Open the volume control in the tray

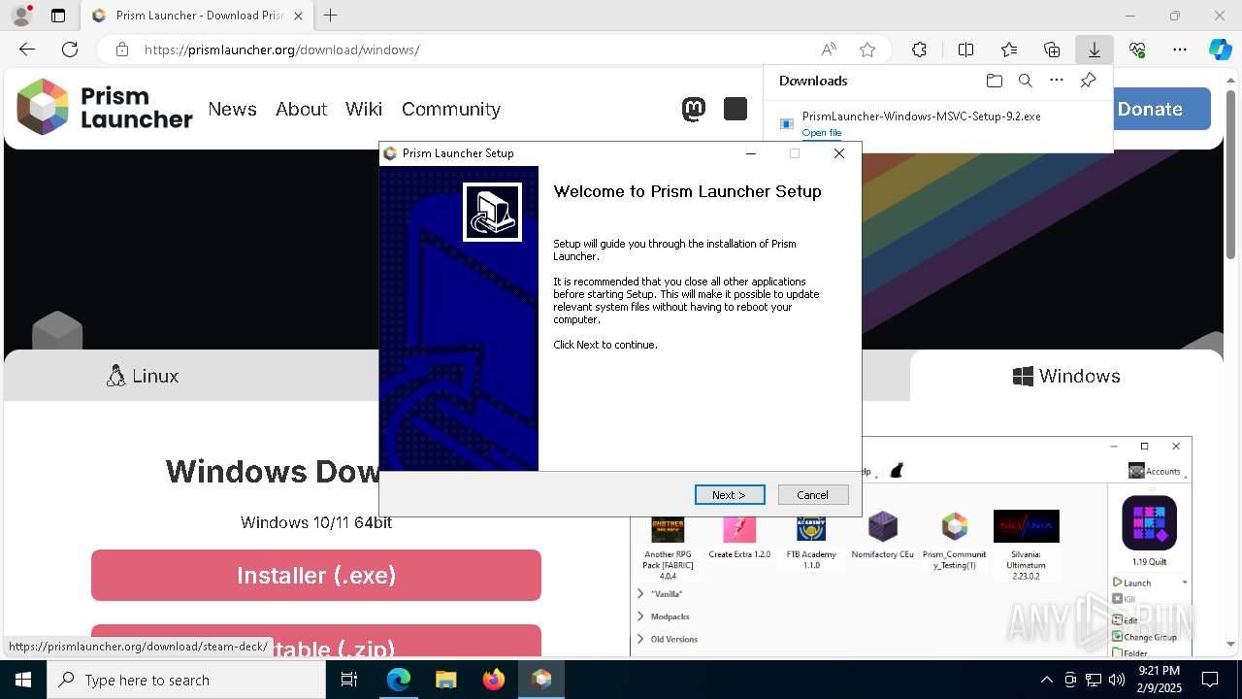tap(1117, 680)
